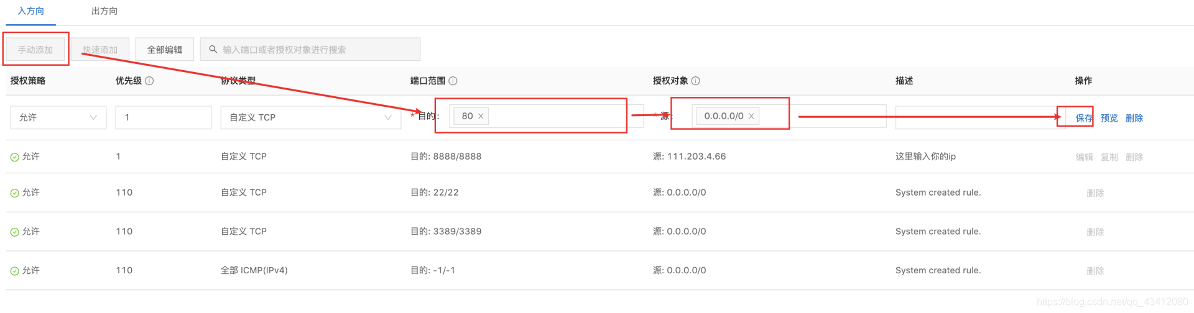Click the green check icon on the 8888/8888 rule

coord(14,157)
